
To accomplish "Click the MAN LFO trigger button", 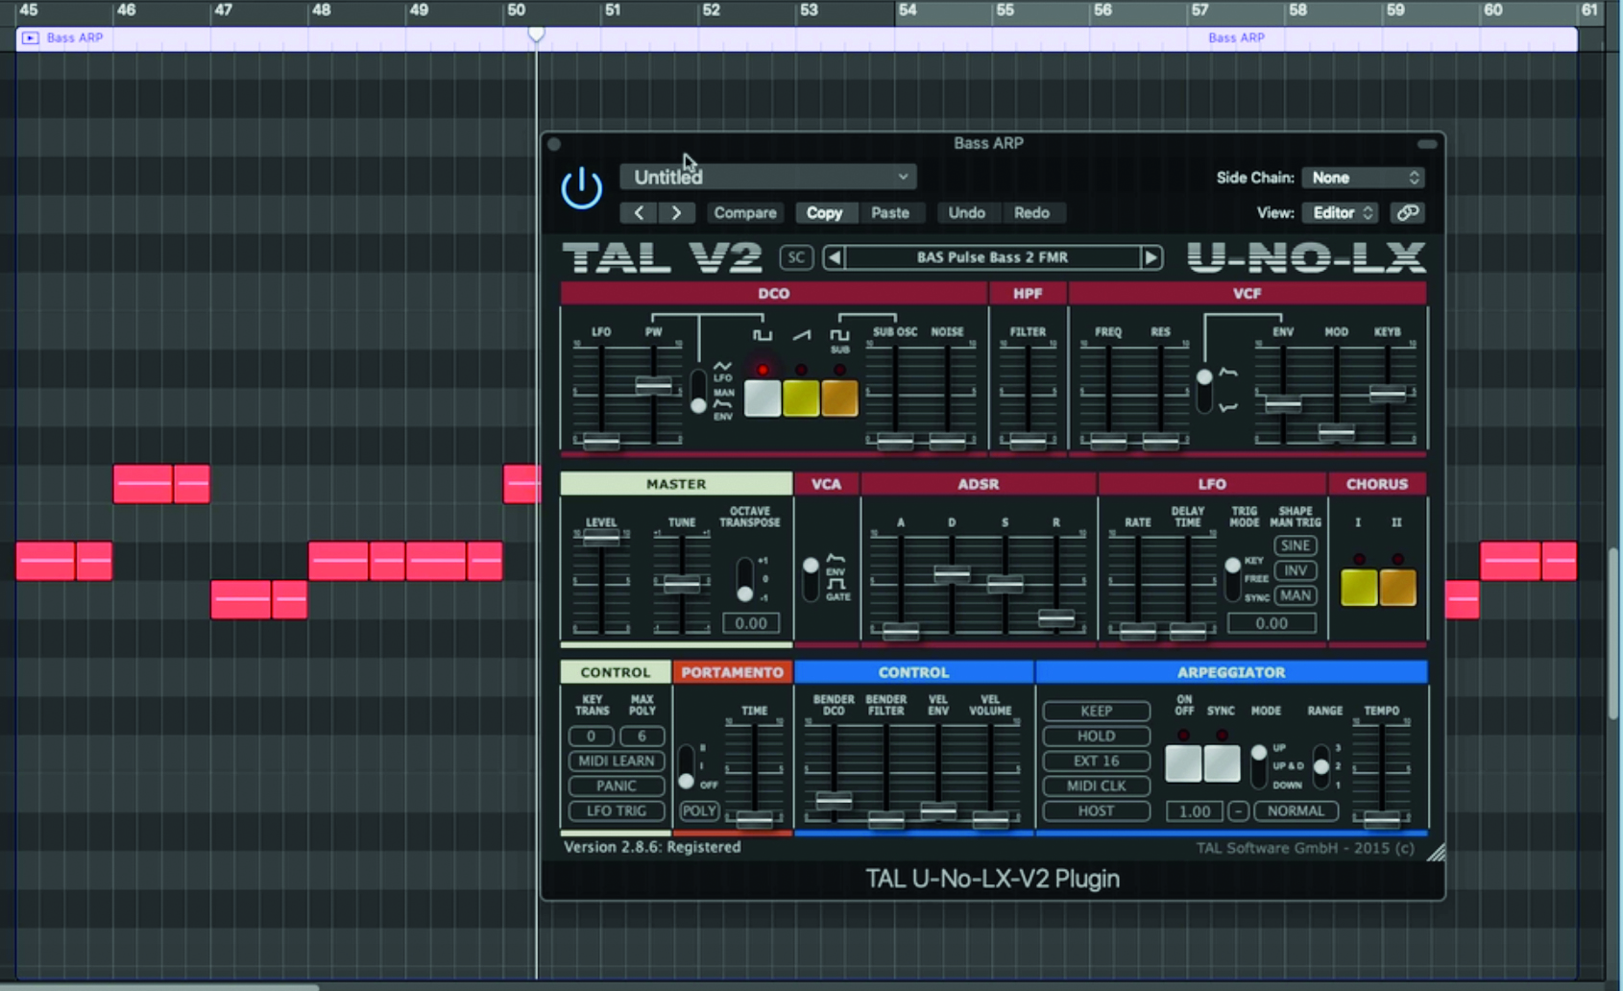I will (x=1296, y=595).
